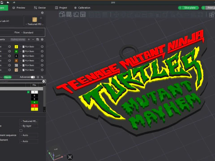Edit preset icon for filament 6 row
Image resolution: width=215 pixels, height=161 pixels.
click(42, 56)
